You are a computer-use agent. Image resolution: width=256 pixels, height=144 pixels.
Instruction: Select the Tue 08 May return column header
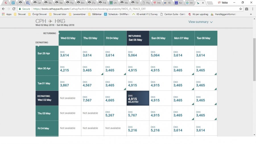pyautogui.click(x=206, y=38)
